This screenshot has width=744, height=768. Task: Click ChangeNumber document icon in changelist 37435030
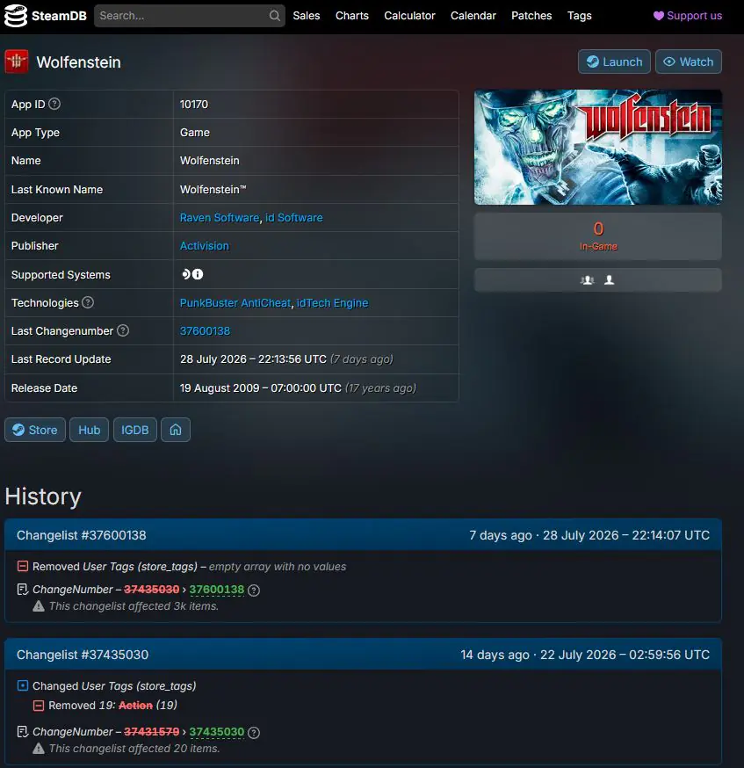pos(23,732)
